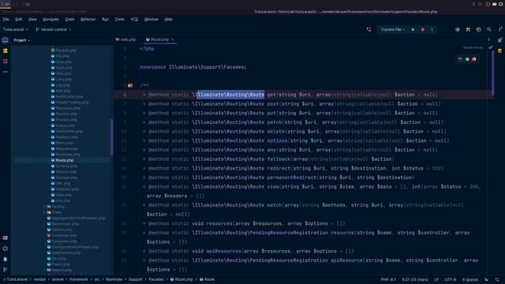The width and height of the screenshot is (505, 284).
Task: Click framework in the bottom breadcrumb
Action: click(x=79, y=279)
